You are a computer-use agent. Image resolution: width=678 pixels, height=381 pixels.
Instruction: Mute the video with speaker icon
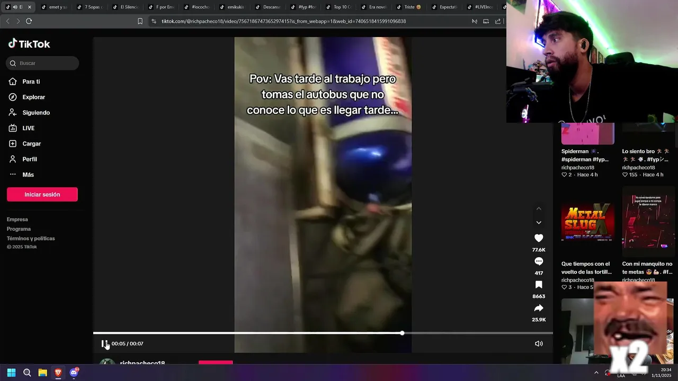539,343
